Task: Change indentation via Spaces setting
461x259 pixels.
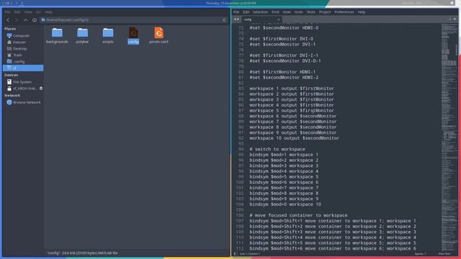Action: pos(420,254)
